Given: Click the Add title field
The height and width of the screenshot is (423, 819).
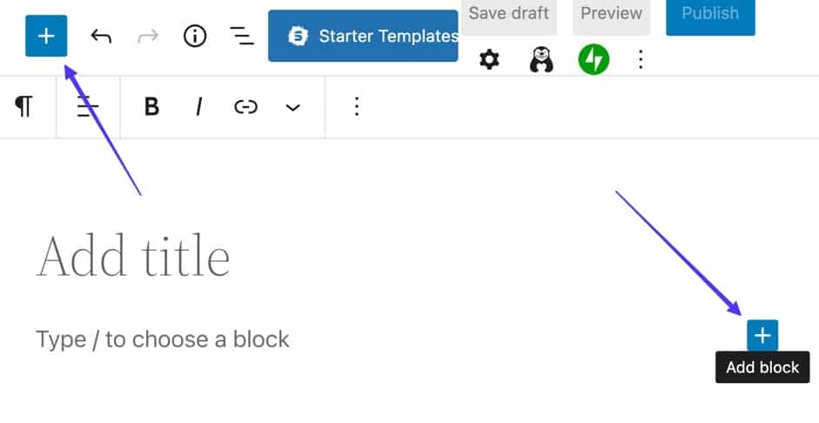Looking at the screenshot, I should [133, 257].
